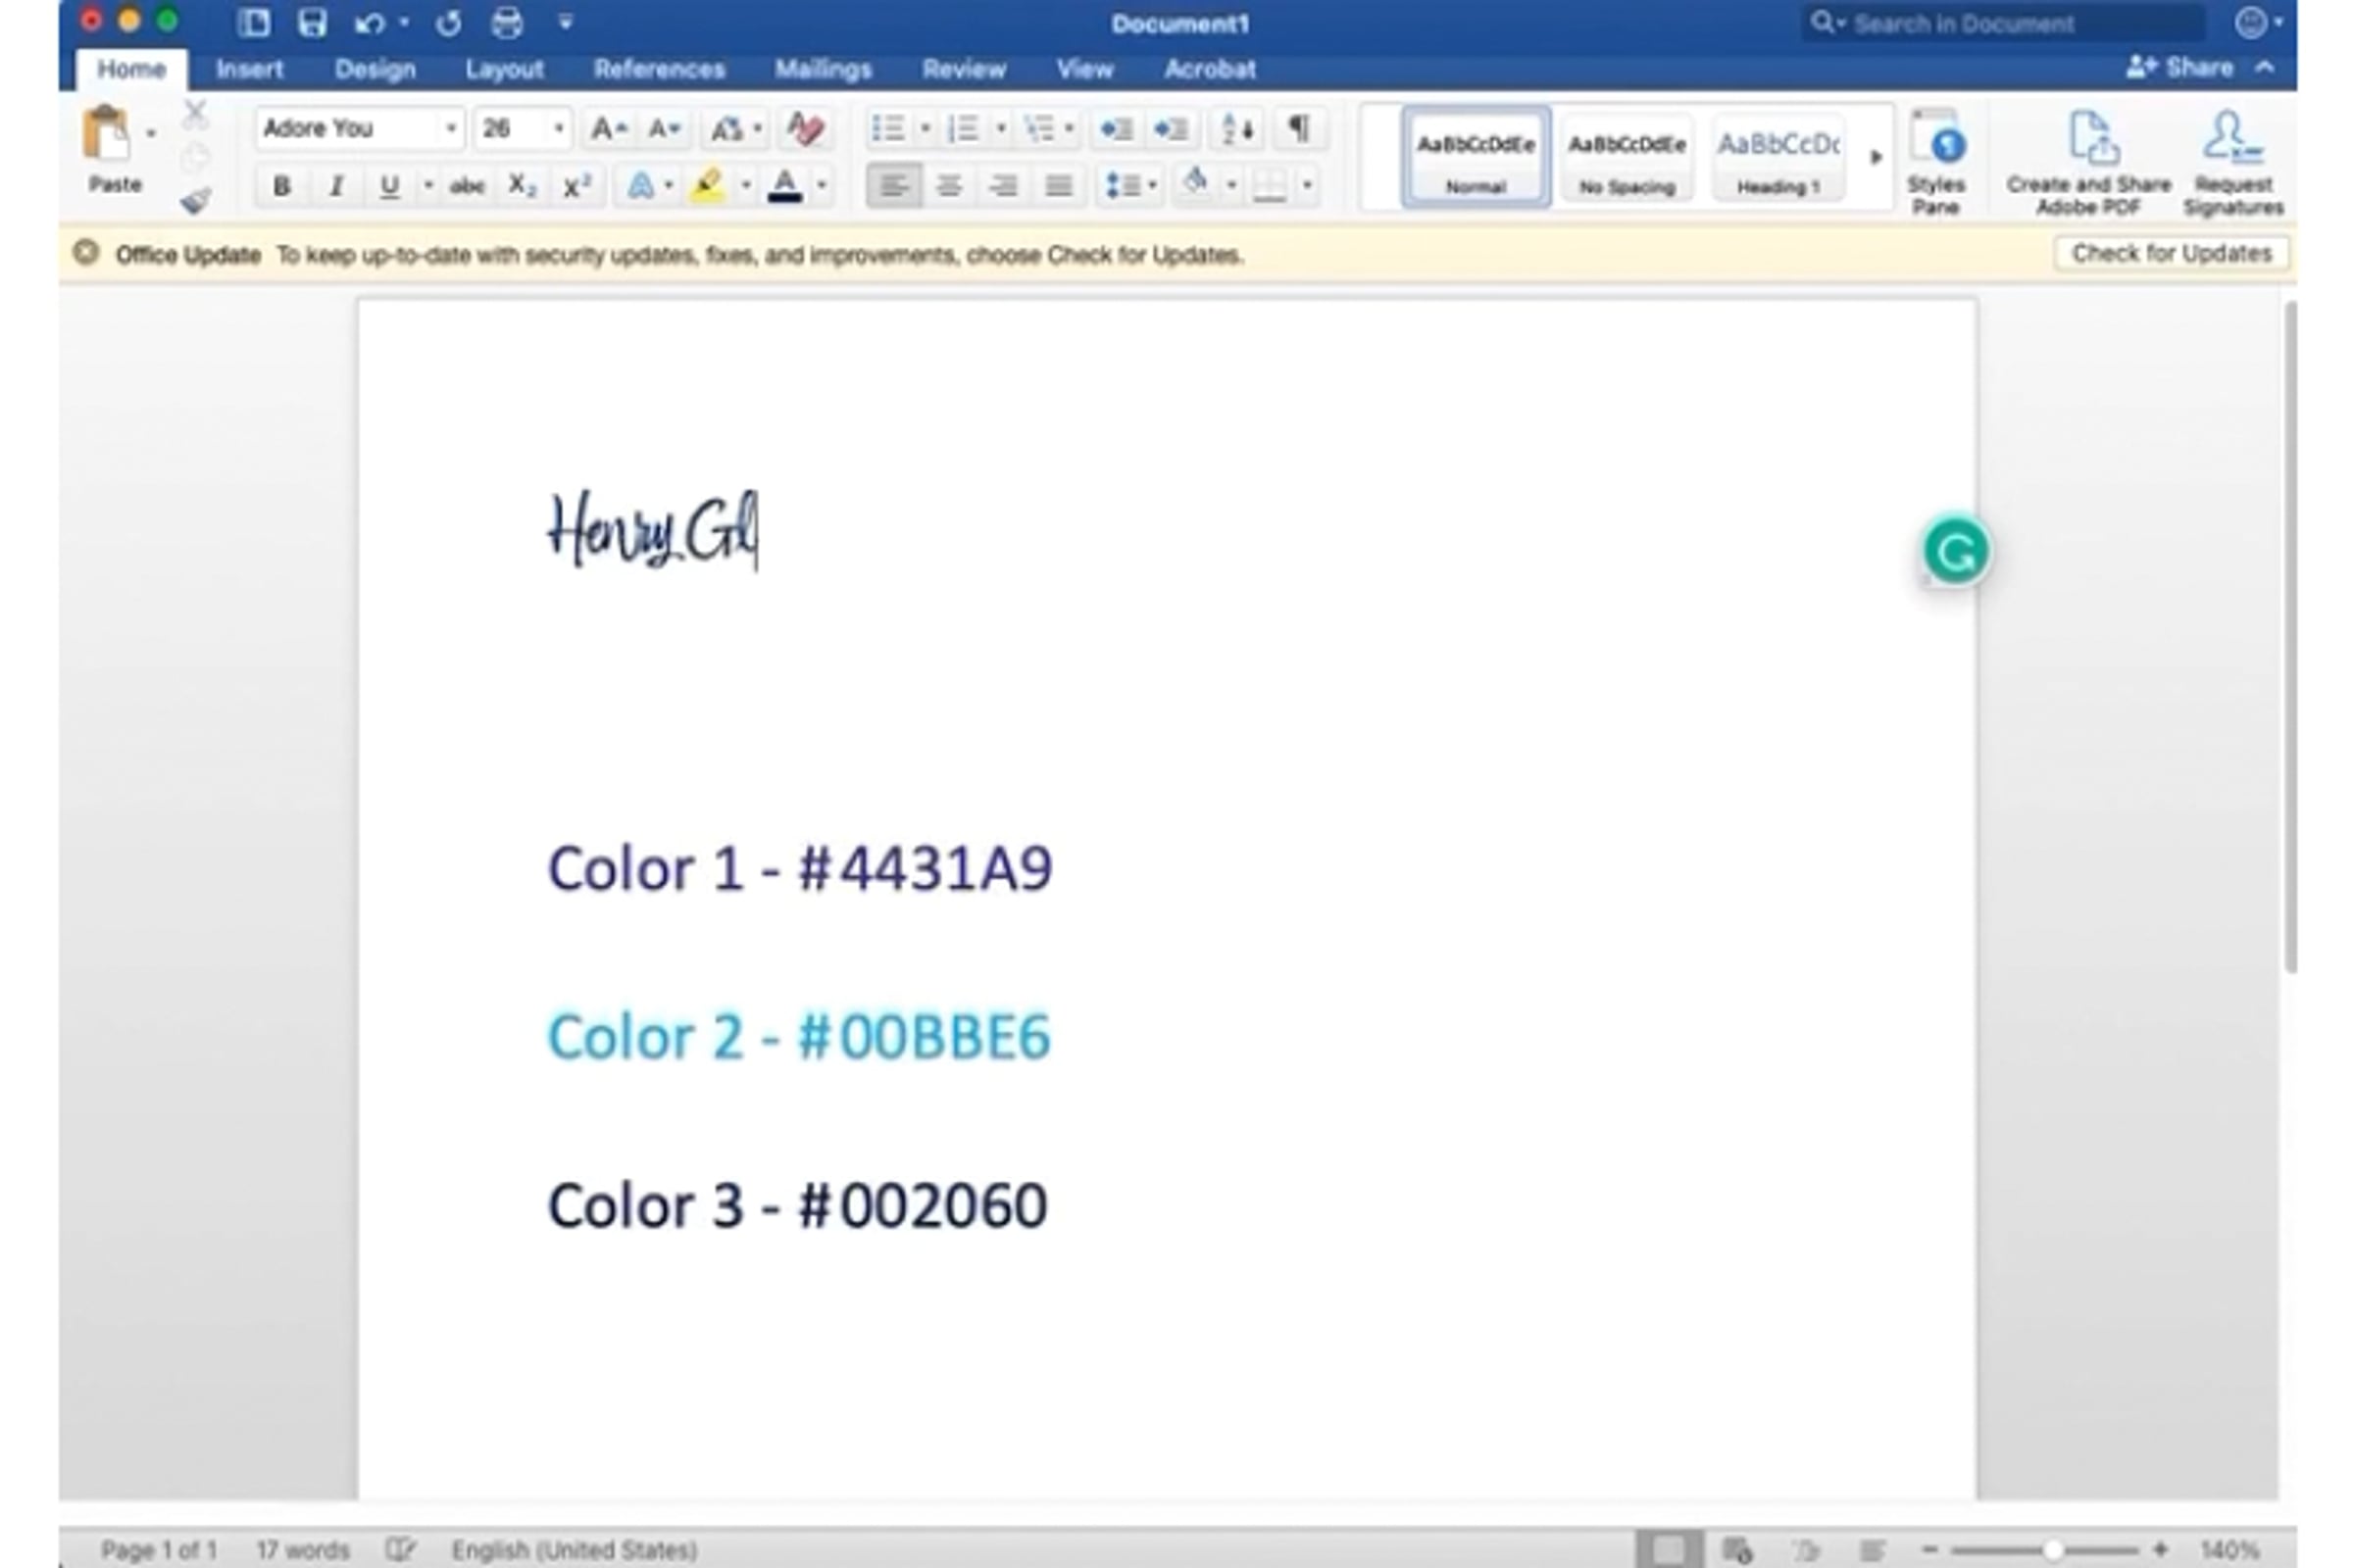
Task: Open the Review tab
Action: (x=964, y=69)
